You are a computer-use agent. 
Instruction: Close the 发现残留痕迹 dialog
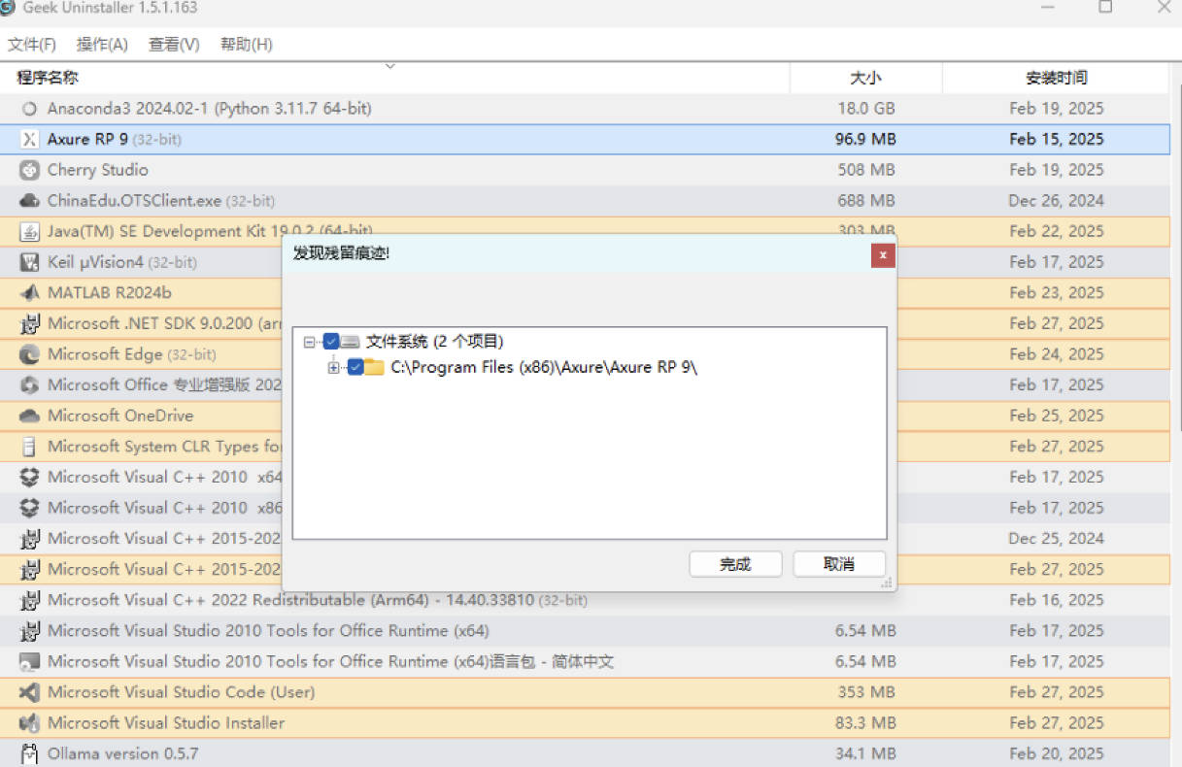coord(883,255)
